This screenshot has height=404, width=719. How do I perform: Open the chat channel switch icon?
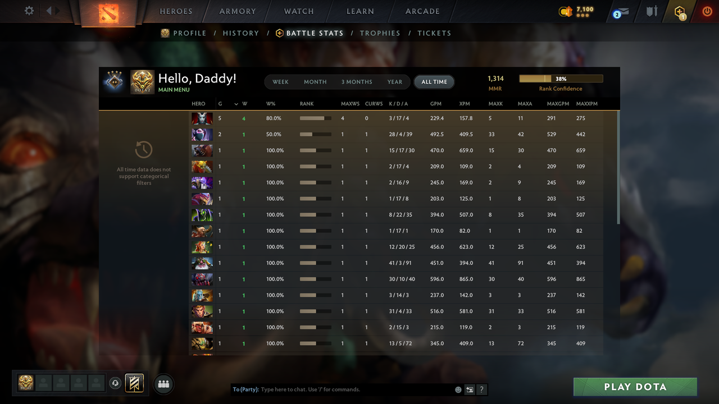[x=470, y=389]
